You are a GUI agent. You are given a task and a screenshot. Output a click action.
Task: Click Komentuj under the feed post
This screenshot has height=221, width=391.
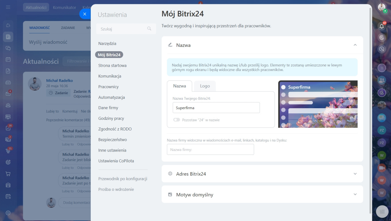pos(70,112)
